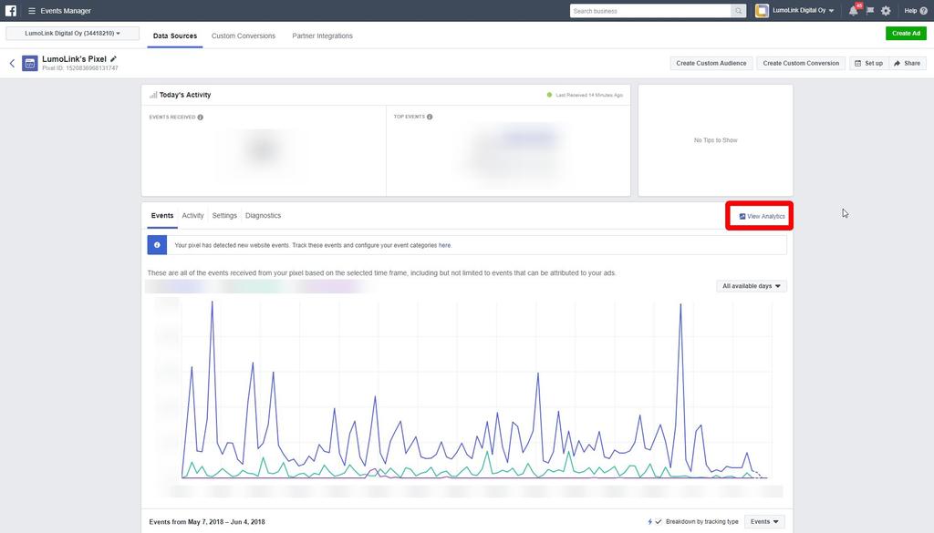
Task: Click the Events Manager title text
Action: point(66,11)
